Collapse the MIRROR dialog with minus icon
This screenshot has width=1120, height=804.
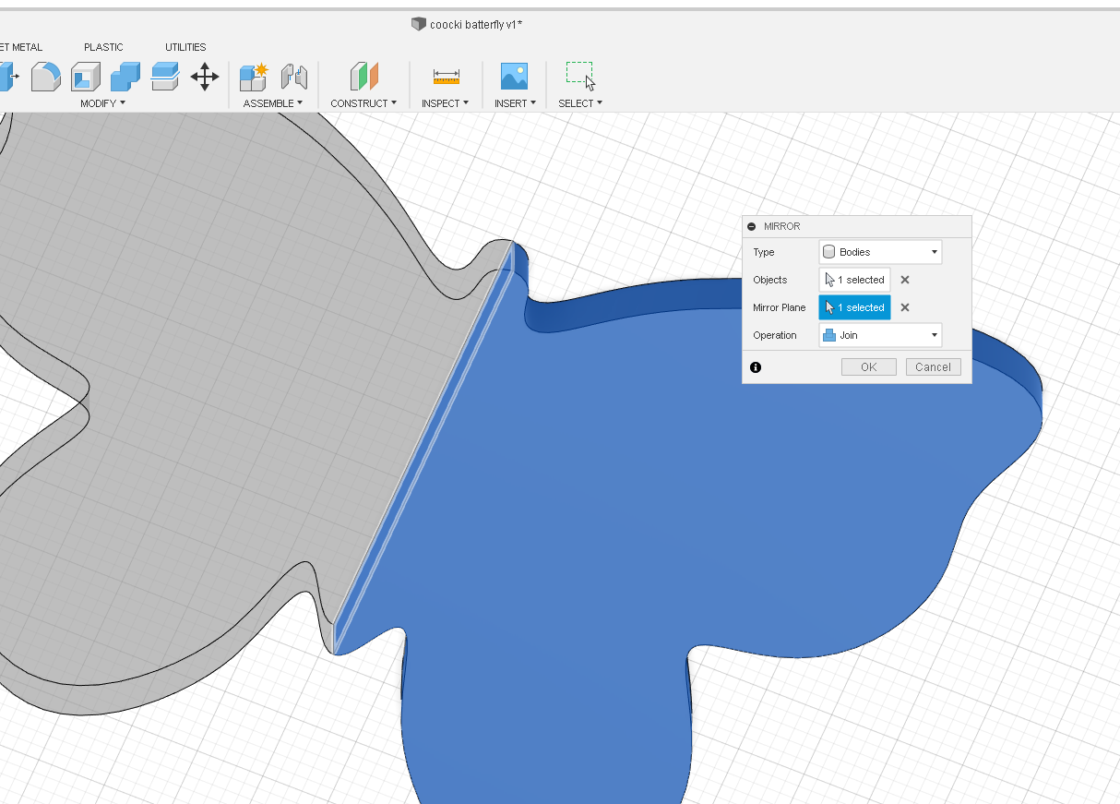coord(752,226)
